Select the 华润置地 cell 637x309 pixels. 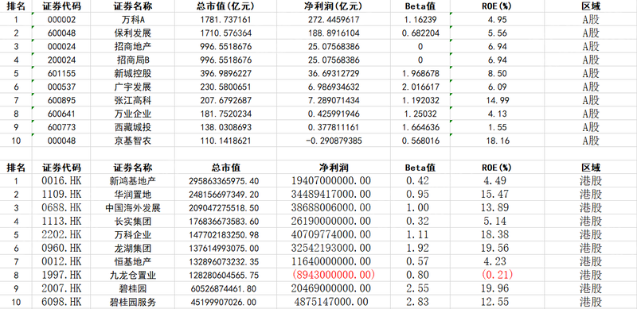pyautogui.click(x=132, y=195)
